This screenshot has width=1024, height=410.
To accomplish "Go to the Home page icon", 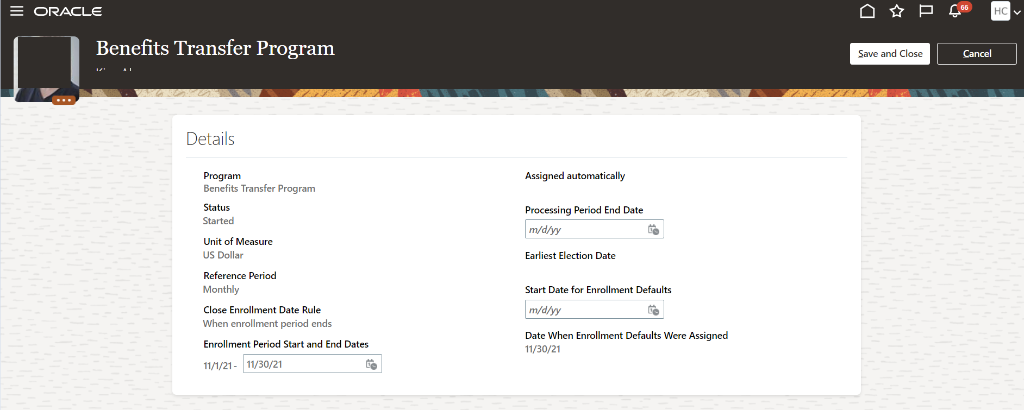I will [867, 11].
